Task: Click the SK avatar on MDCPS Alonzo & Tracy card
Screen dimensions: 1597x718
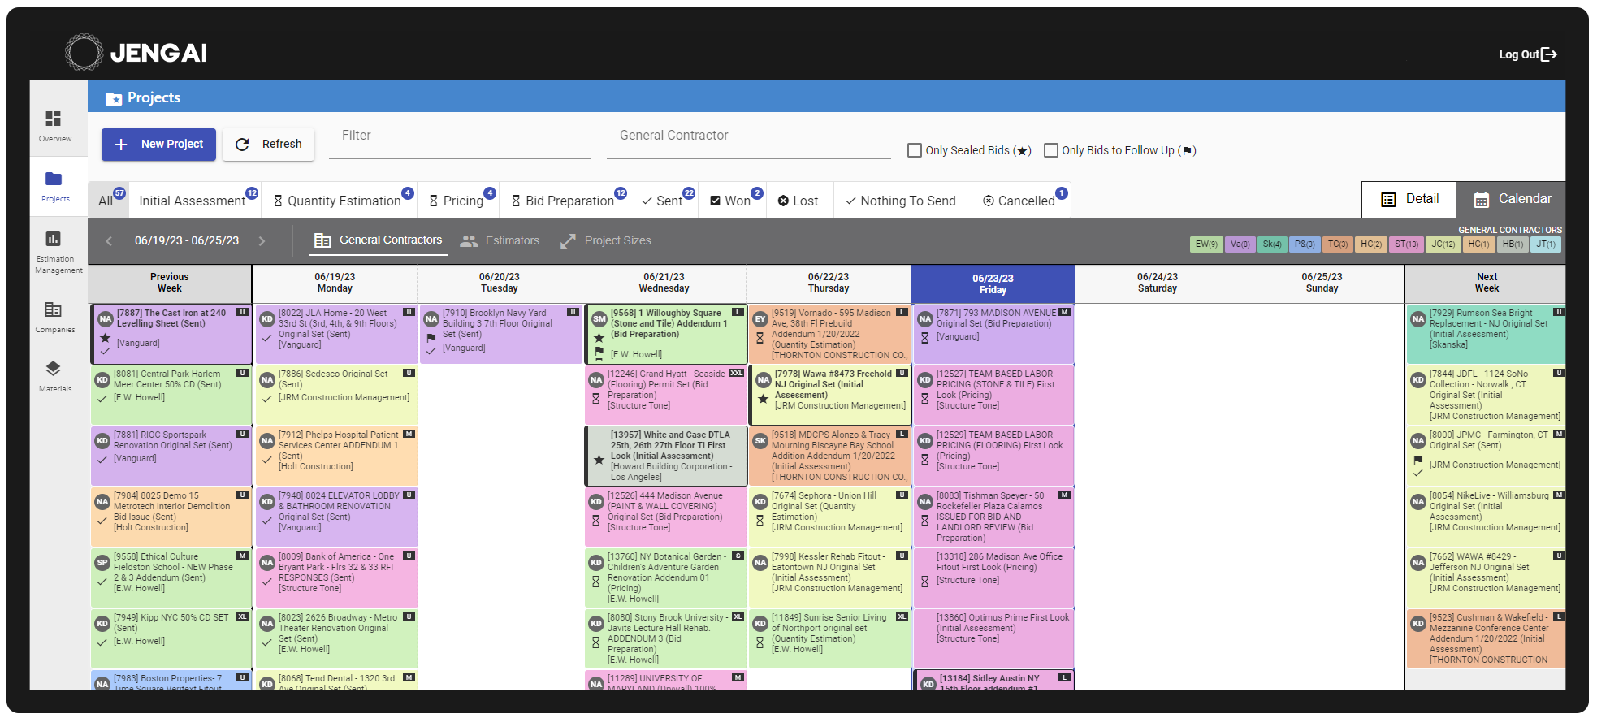Action: pos(760,441)
